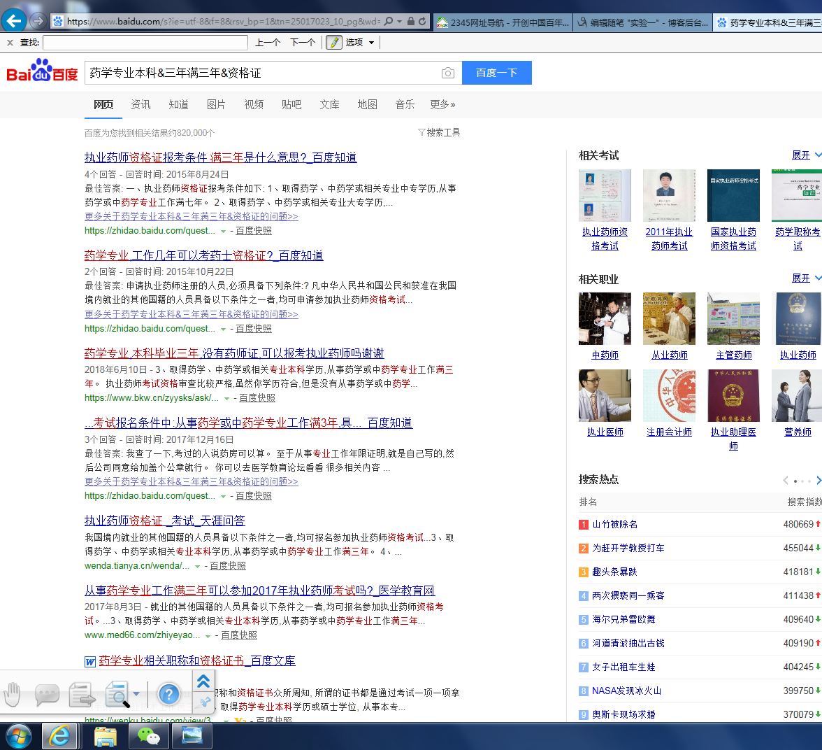
Task: Open Internet Explorer from the taskbar
Action: tap(59, 737)
